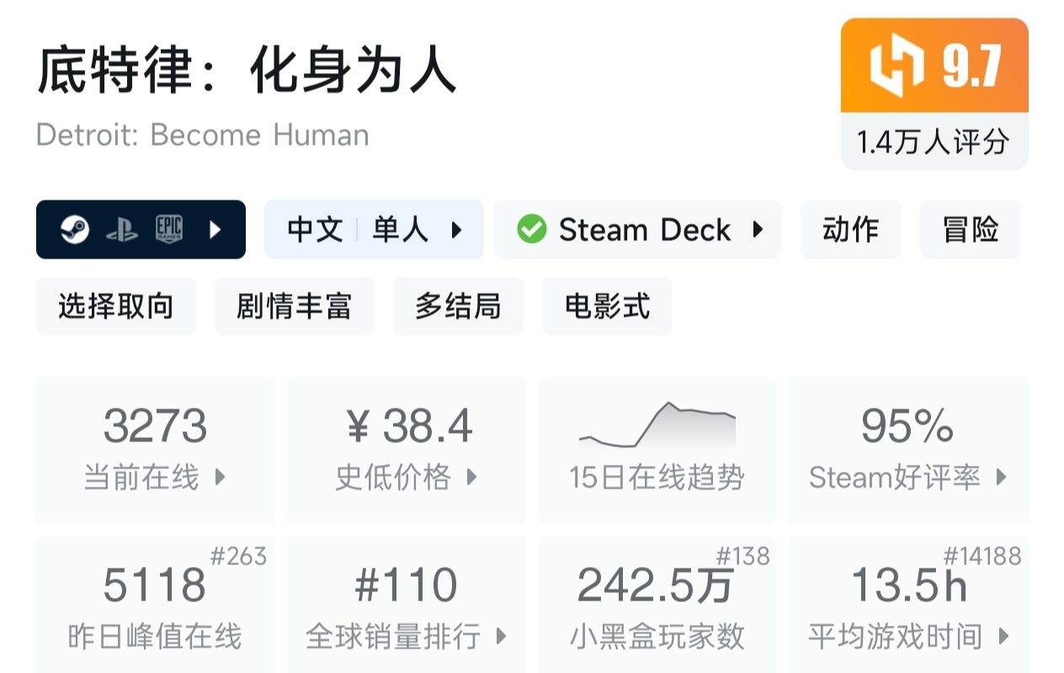Open the 选择取向 tag
1064x673 pixels.
tap(115, 306)
